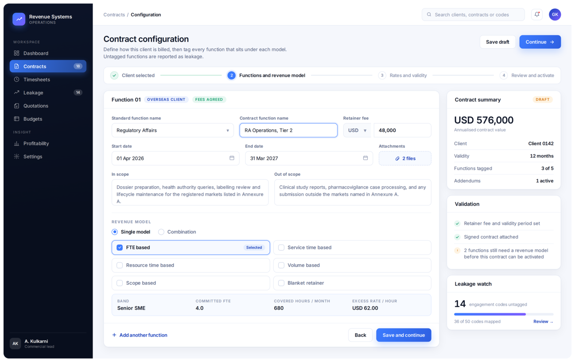Click the Save and continue button
575x362 pixels.
click(404, 335)
